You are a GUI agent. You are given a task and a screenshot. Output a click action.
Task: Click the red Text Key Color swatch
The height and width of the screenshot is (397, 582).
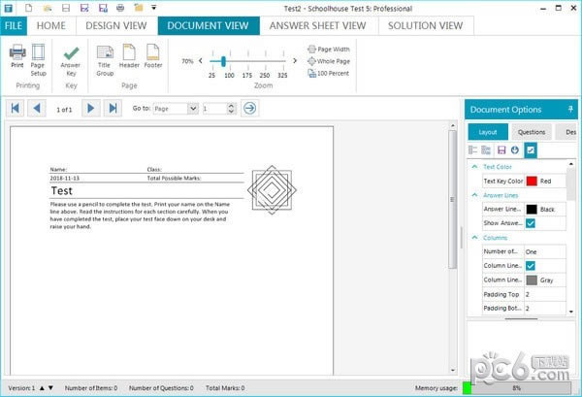click(531, 181)
